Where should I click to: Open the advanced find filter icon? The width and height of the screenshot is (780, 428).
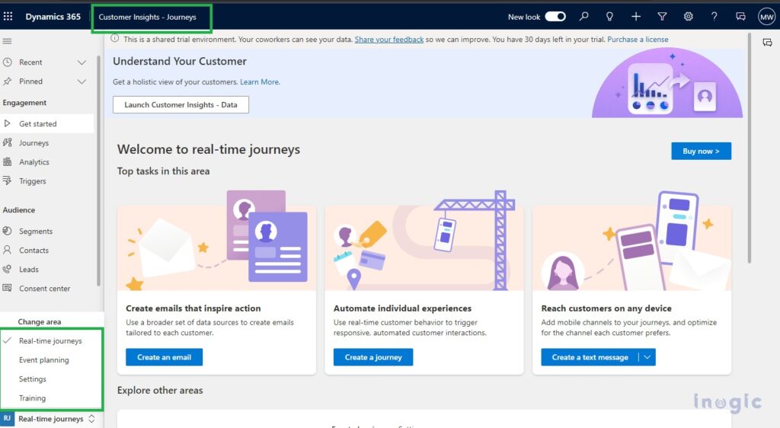pos(662,17)
